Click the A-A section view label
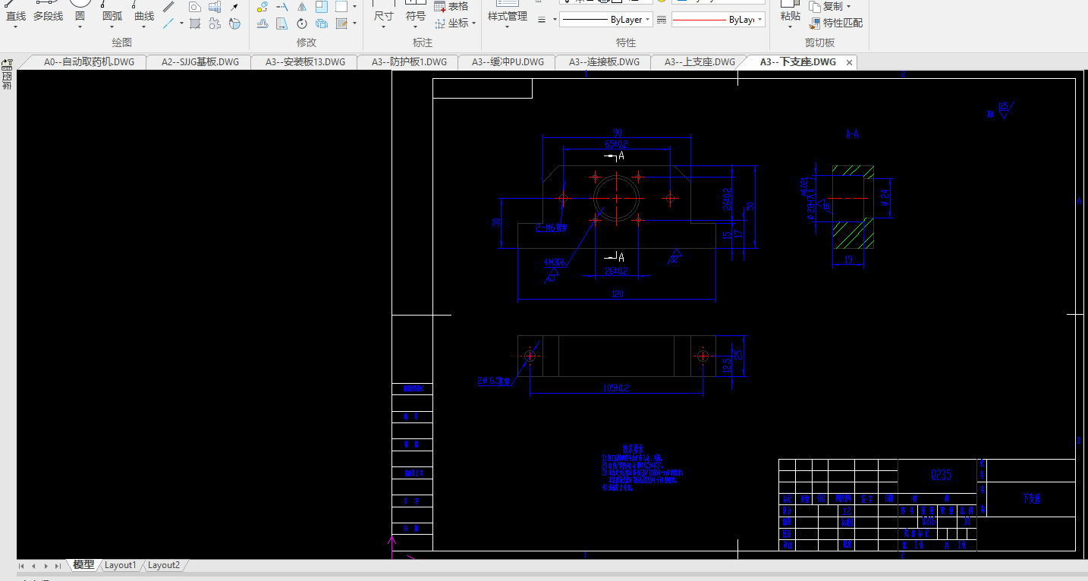The image size is (1088, 581). 852,134
